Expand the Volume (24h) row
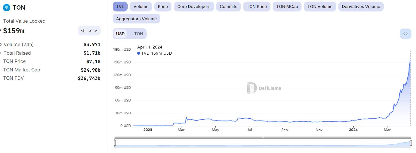The image size is (416, 153). coord(1,45)
